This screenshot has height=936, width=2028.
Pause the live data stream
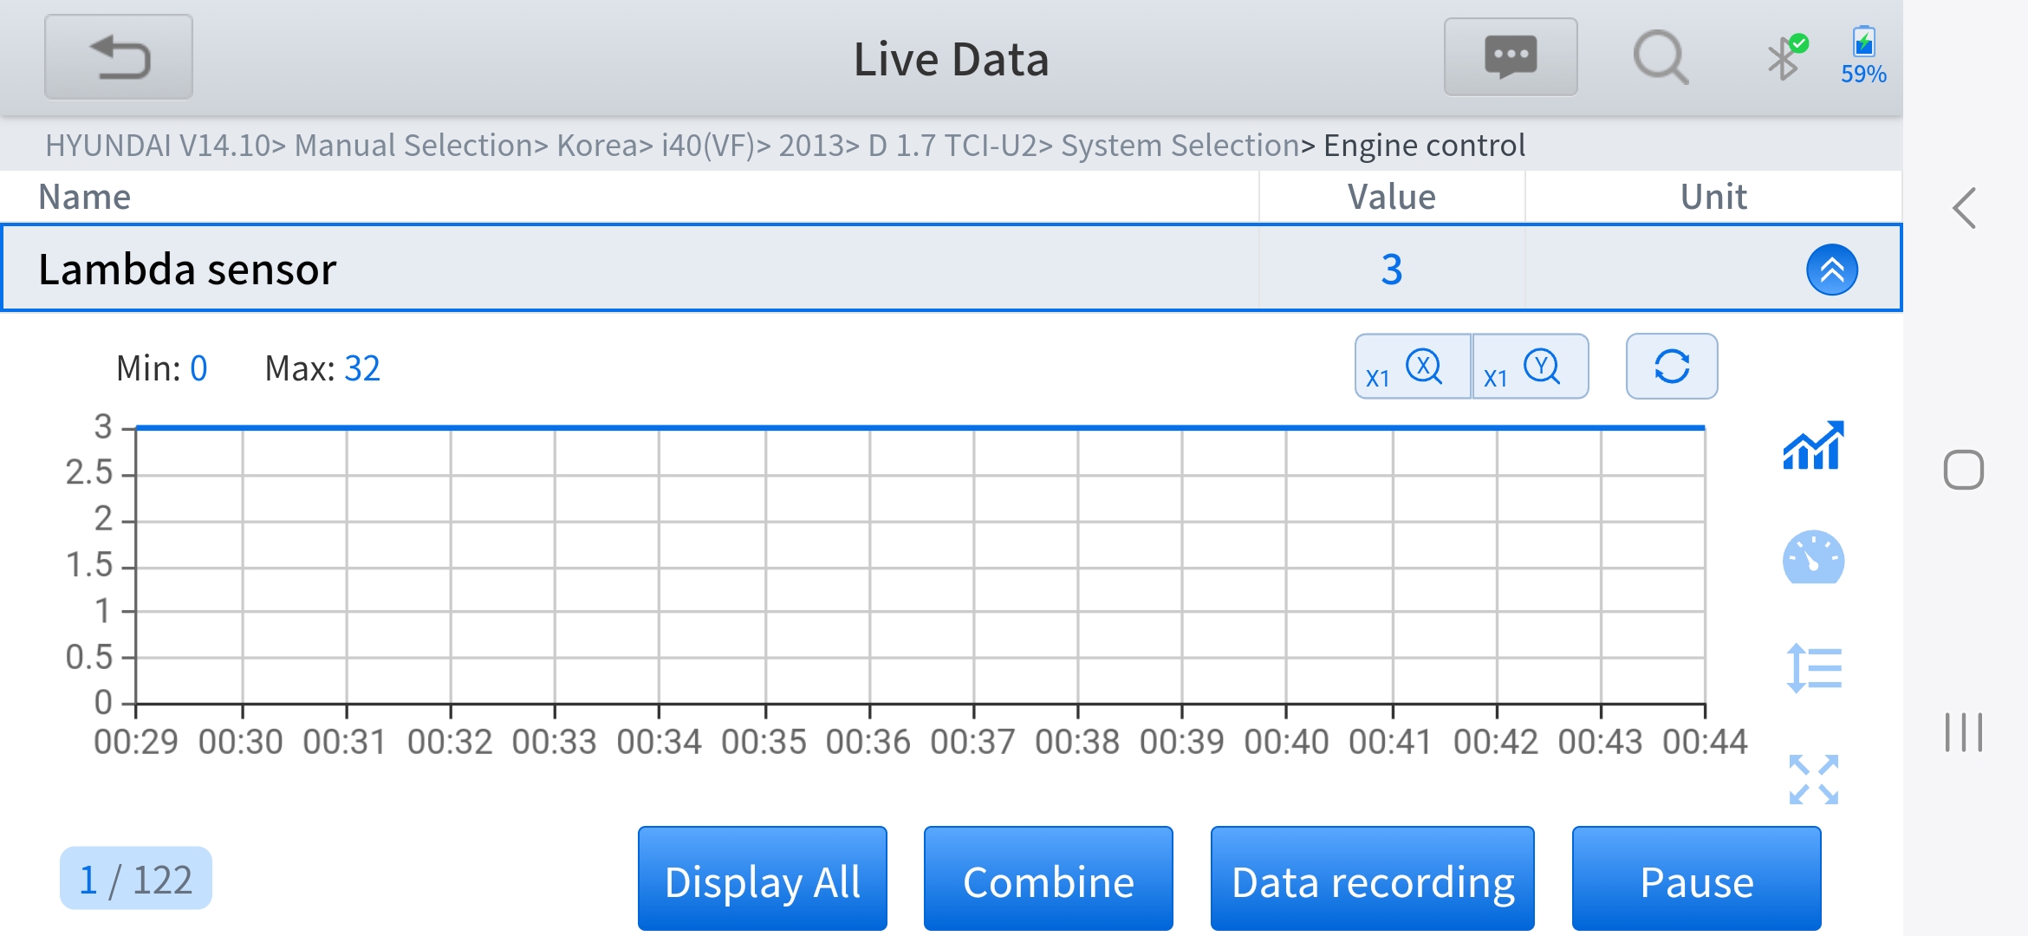coord(1696,880)
